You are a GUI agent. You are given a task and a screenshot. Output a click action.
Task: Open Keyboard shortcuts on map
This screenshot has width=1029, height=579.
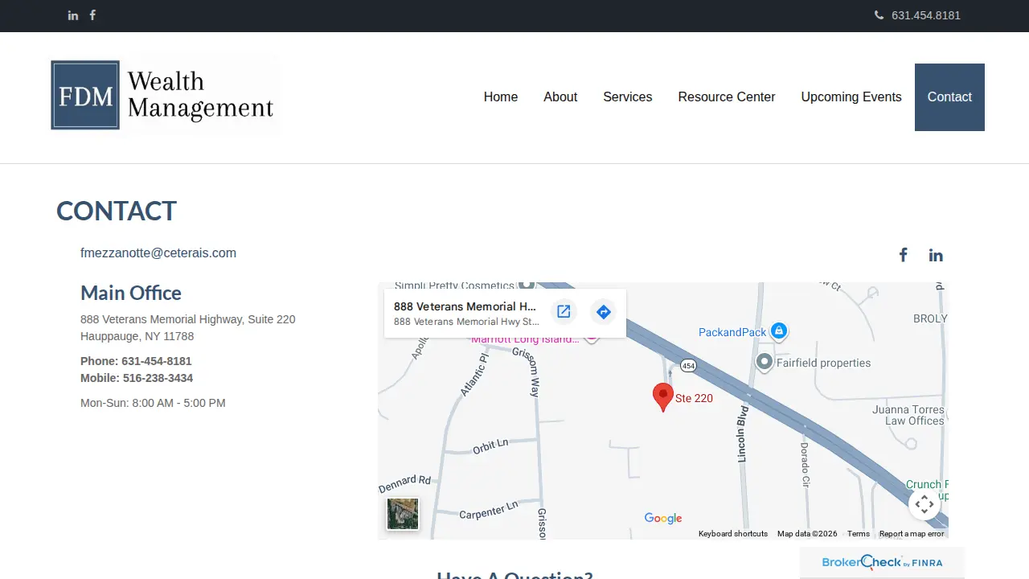point(733,534)
